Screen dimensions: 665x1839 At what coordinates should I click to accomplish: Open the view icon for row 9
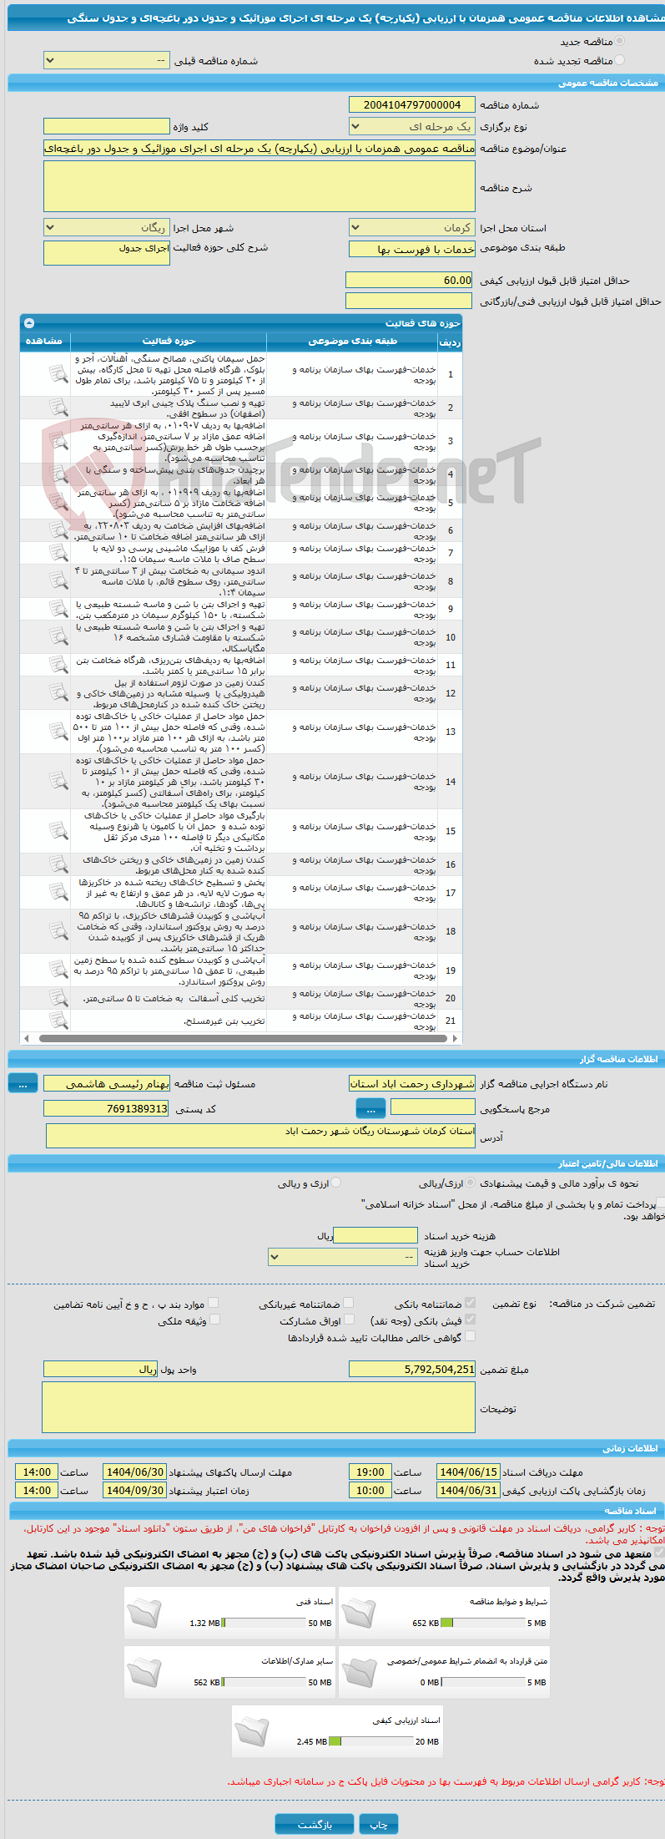[x=58, y=609]
